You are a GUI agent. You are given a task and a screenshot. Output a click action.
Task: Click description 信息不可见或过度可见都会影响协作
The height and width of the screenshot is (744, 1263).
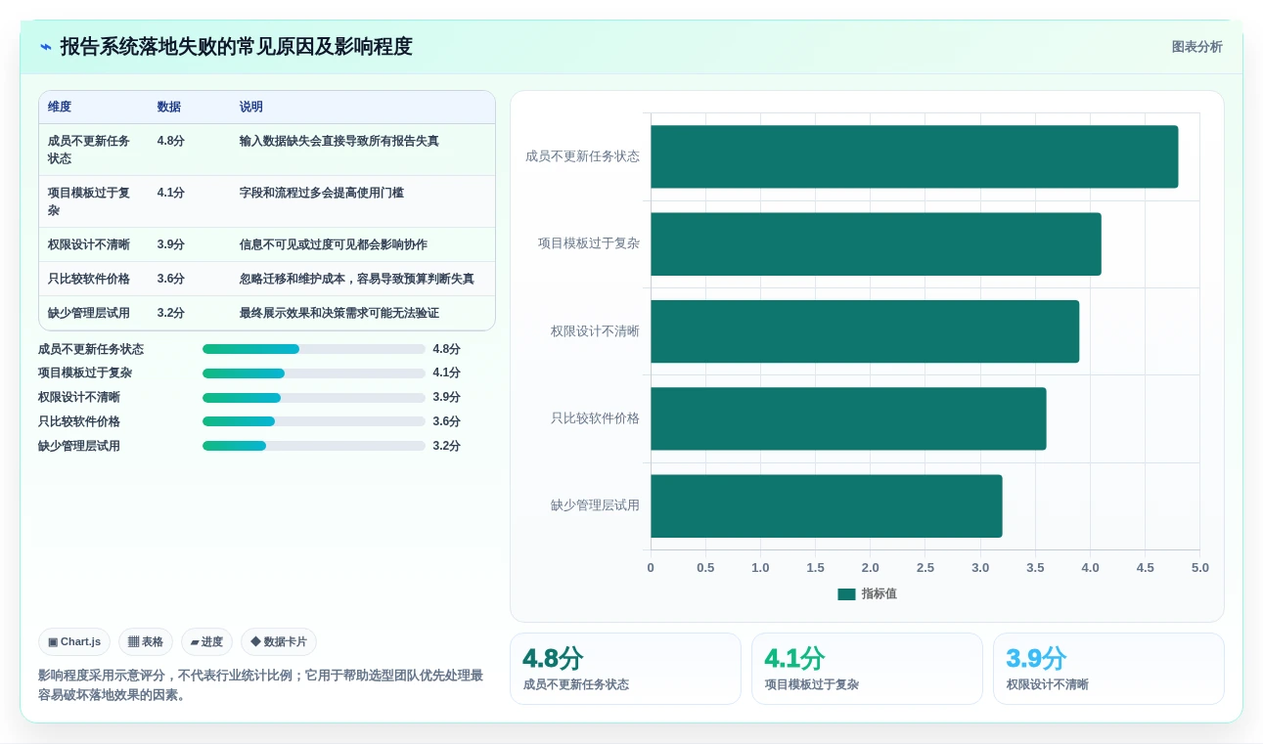(334, 244)
